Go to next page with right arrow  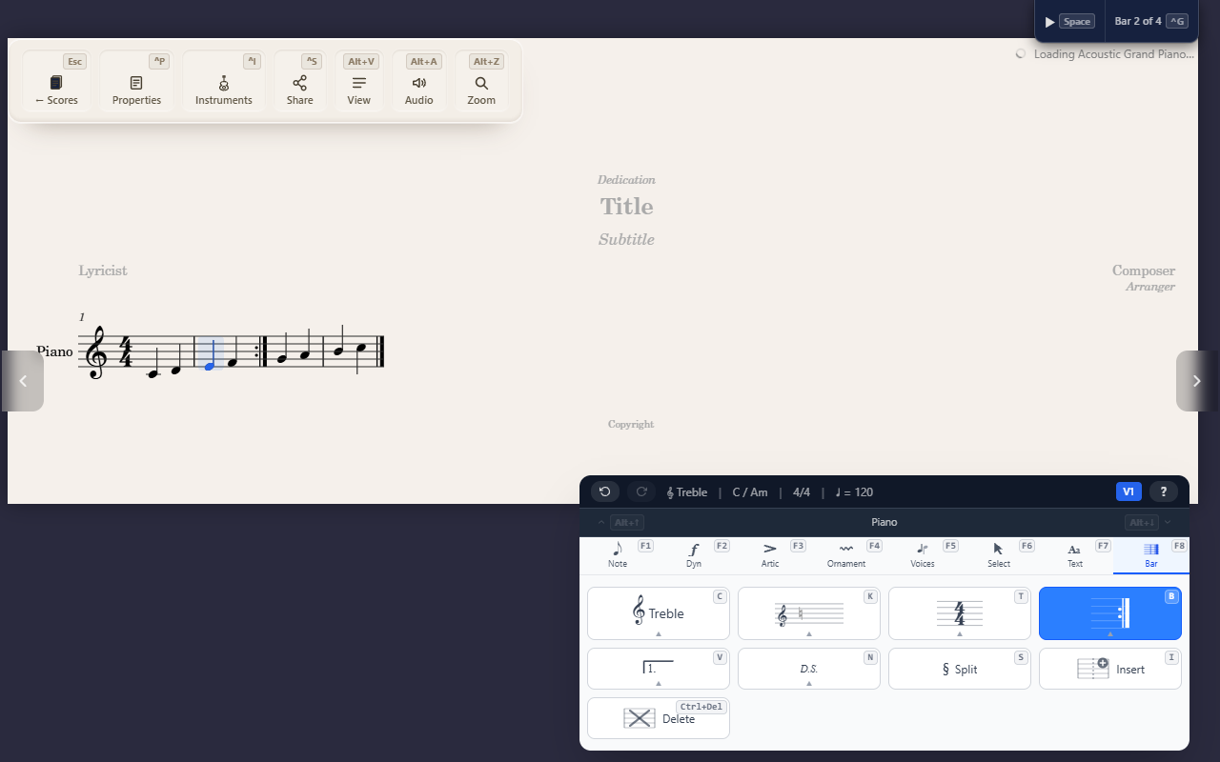[1196, 381]
